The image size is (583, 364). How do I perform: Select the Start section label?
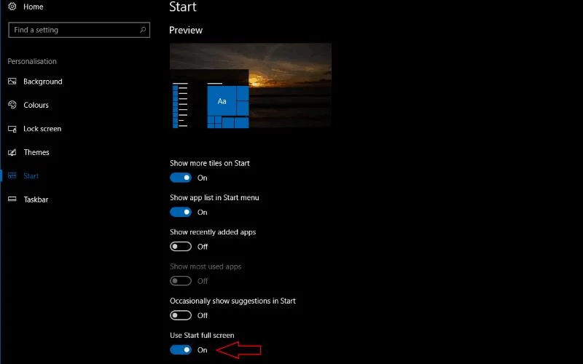pos(31,175)
